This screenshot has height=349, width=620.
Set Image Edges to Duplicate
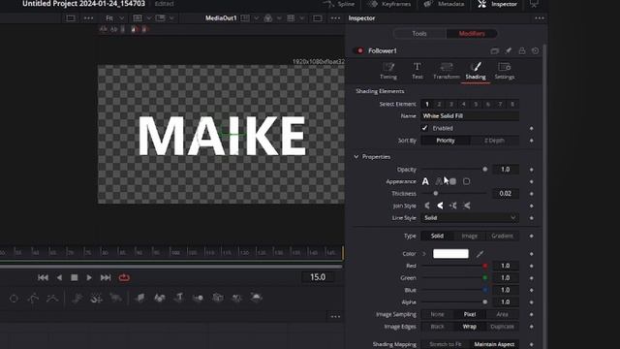coord(502,327)
